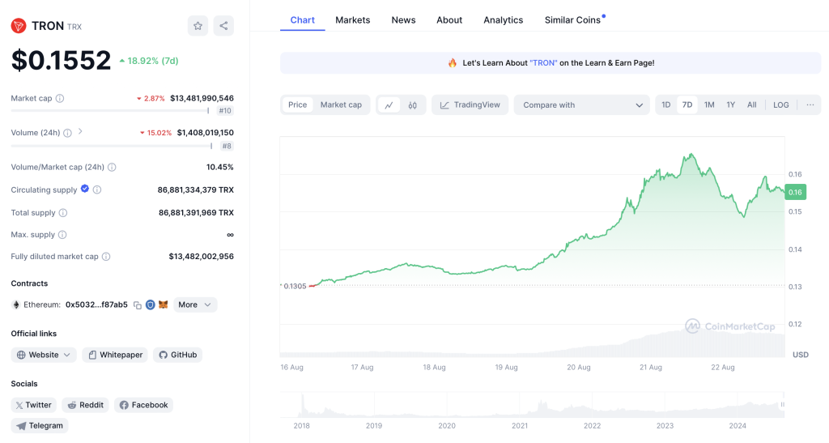The width and height of the screenshot is (829, 443).
Task: Open the Compare with dropdown
Action: click(x=581, y=105)
